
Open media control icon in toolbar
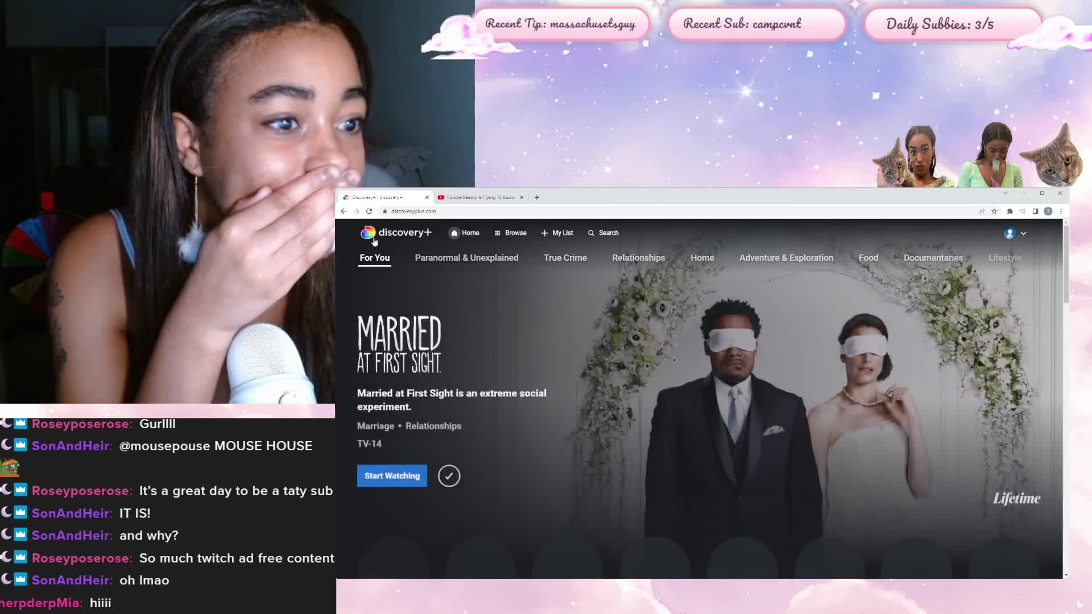click(x=1022, y=211)
